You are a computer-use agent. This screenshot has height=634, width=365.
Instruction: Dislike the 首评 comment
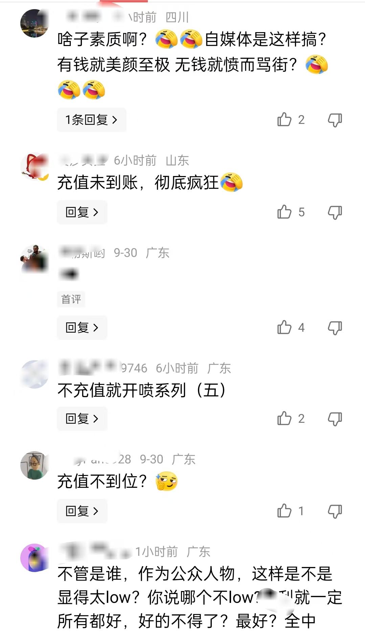(x=335, y=328)
